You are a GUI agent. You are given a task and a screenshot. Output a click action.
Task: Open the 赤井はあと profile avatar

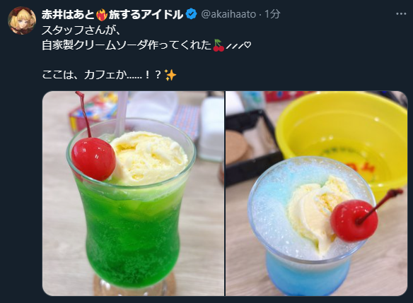22,20
